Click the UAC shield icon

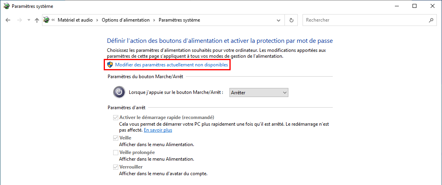(x=110, y=65)
